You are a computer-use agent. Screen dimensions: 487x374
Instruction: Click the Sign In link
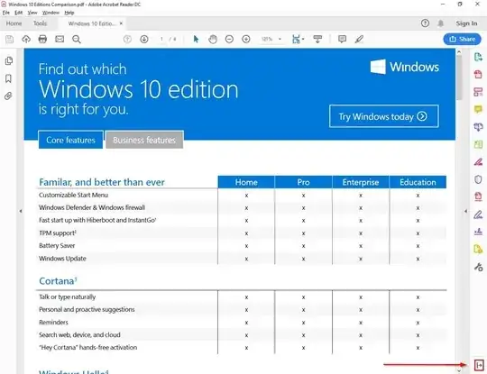(466, 23)
